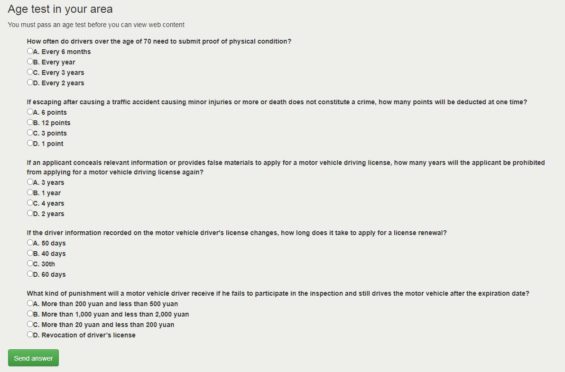This screenshot has width=565, height=372.
Task: Choose 'B. Every year' radio button
Action: pyautogui.click(x=30, y=62)
